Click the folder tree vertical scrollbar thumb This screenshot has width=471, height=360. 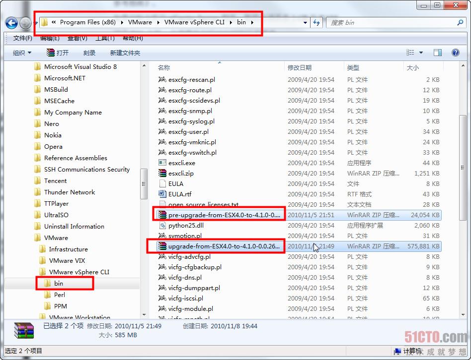pyautogui.click(x=144, y=183)
